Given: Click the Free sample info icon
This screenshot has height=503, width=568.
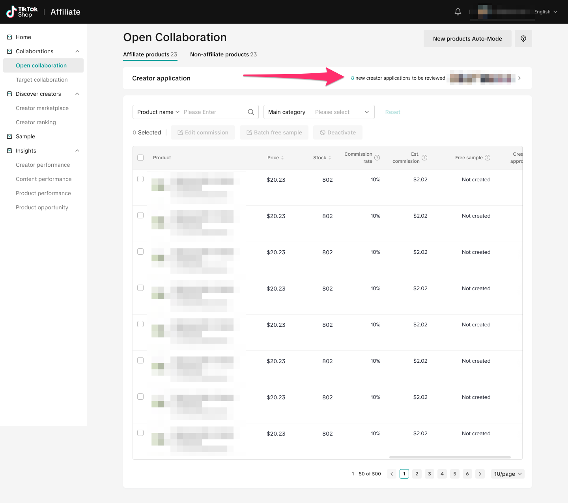Looking at the screenshot, I should [488, 158].
